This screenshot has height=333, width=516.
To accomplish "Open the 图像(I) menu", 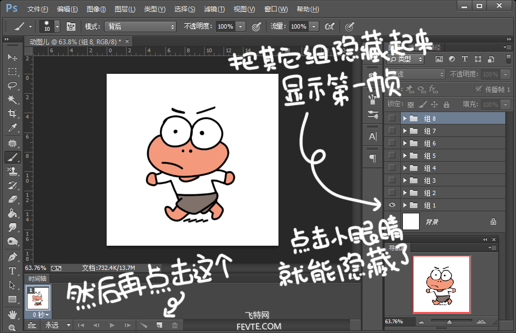I will click(96, 9).
